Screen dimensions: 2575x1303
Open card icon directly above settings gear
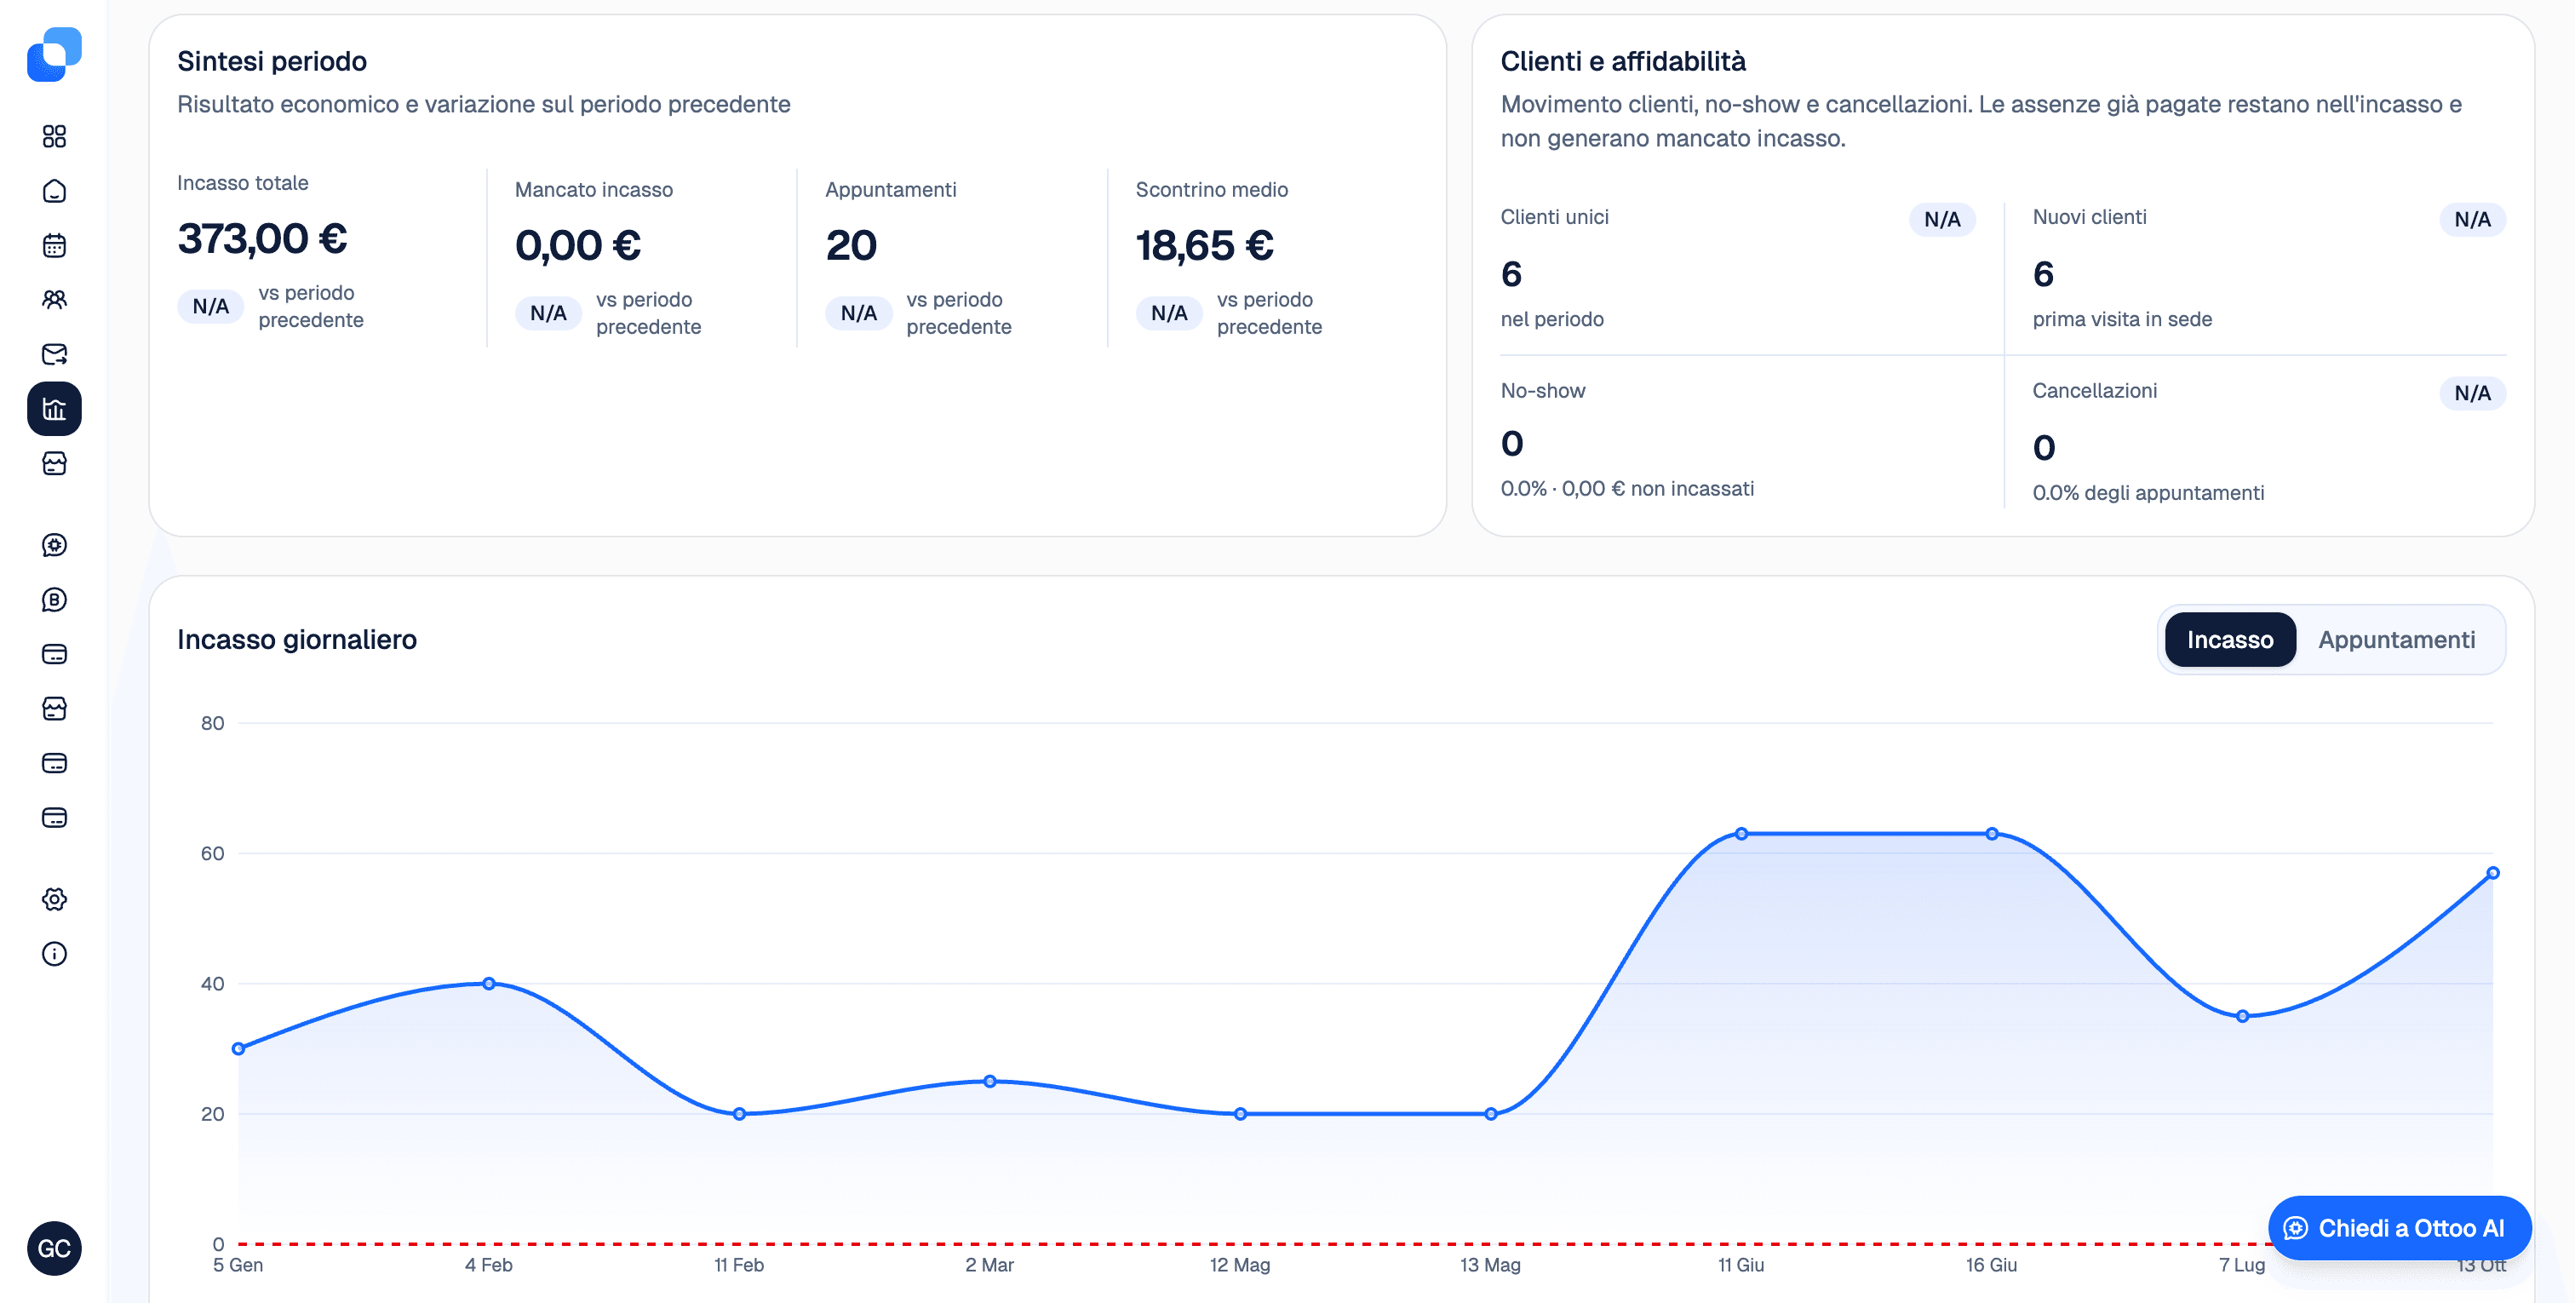(54, 818)
